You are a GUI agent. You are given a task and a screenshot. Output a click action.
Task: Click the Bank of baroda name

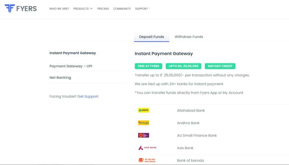pos(191,160)
